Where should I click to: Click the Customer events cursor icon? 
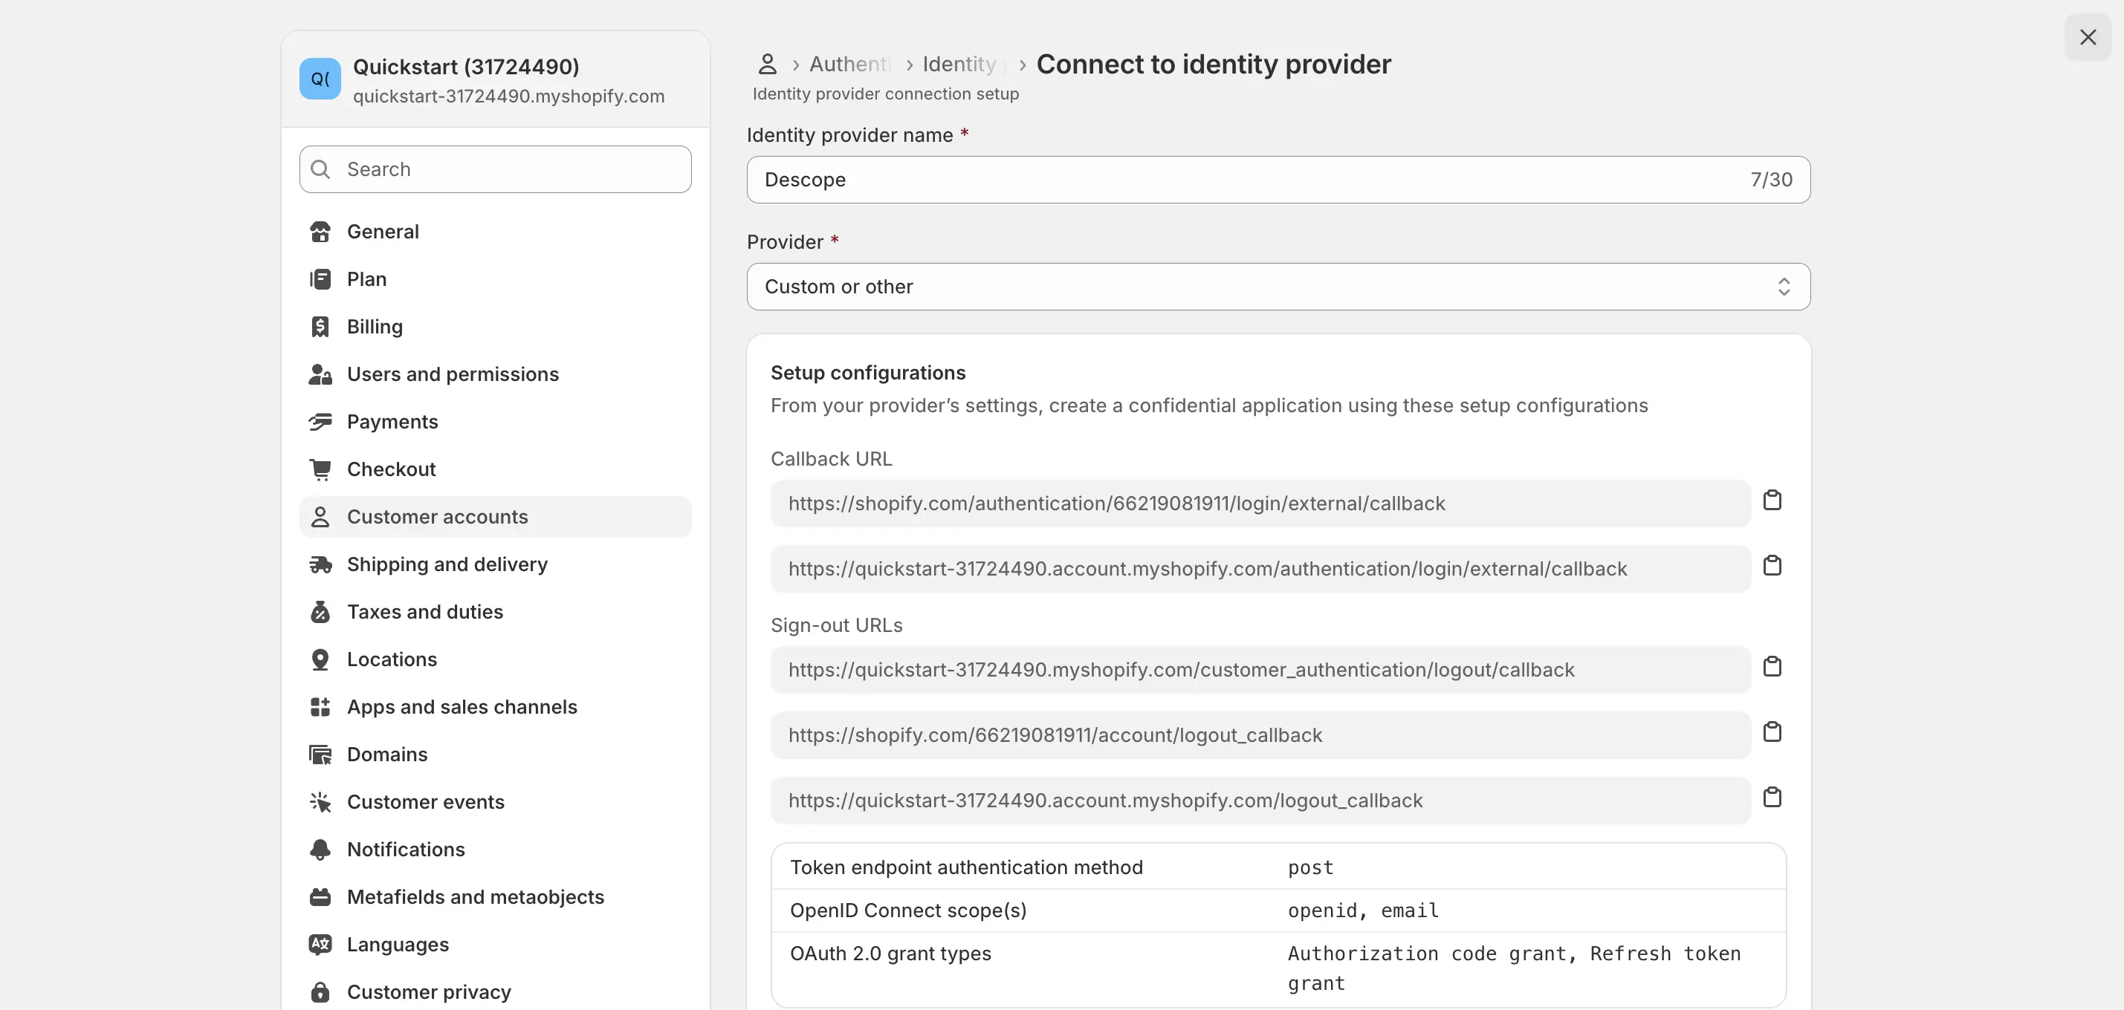click(x=320, y=801)
